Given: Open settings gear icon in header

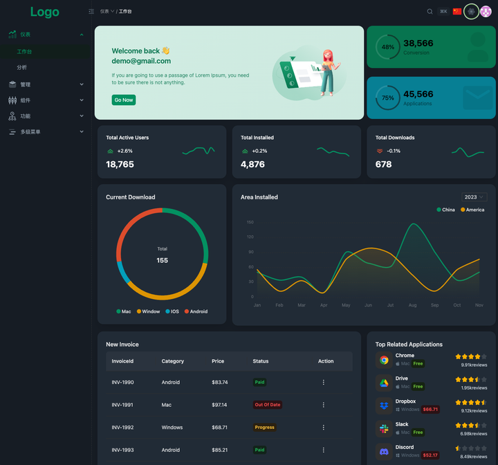Looking at the screenshot, I should click(x=471, y=12).
